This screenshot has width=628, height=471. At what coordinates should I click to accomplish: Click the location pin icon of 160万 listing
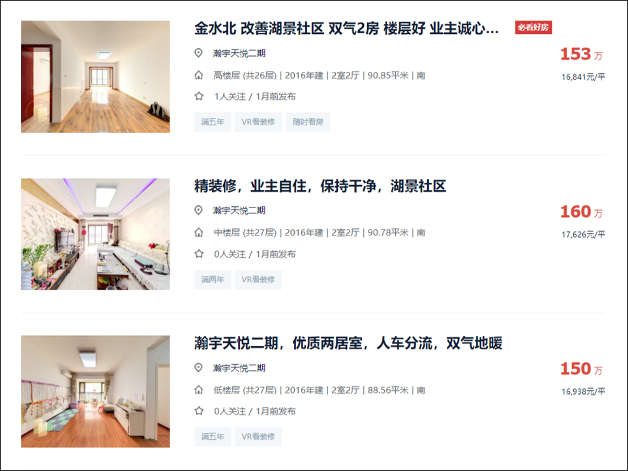(198, 210)
